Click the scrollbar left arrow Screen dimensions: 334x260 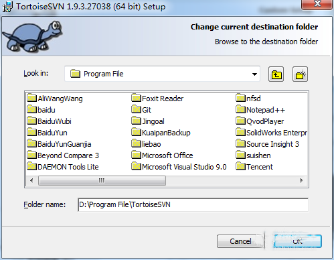click(x=31, y=180)
